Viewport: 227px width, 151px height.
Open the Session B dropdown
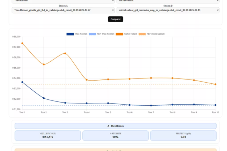(x=168, y=10)
